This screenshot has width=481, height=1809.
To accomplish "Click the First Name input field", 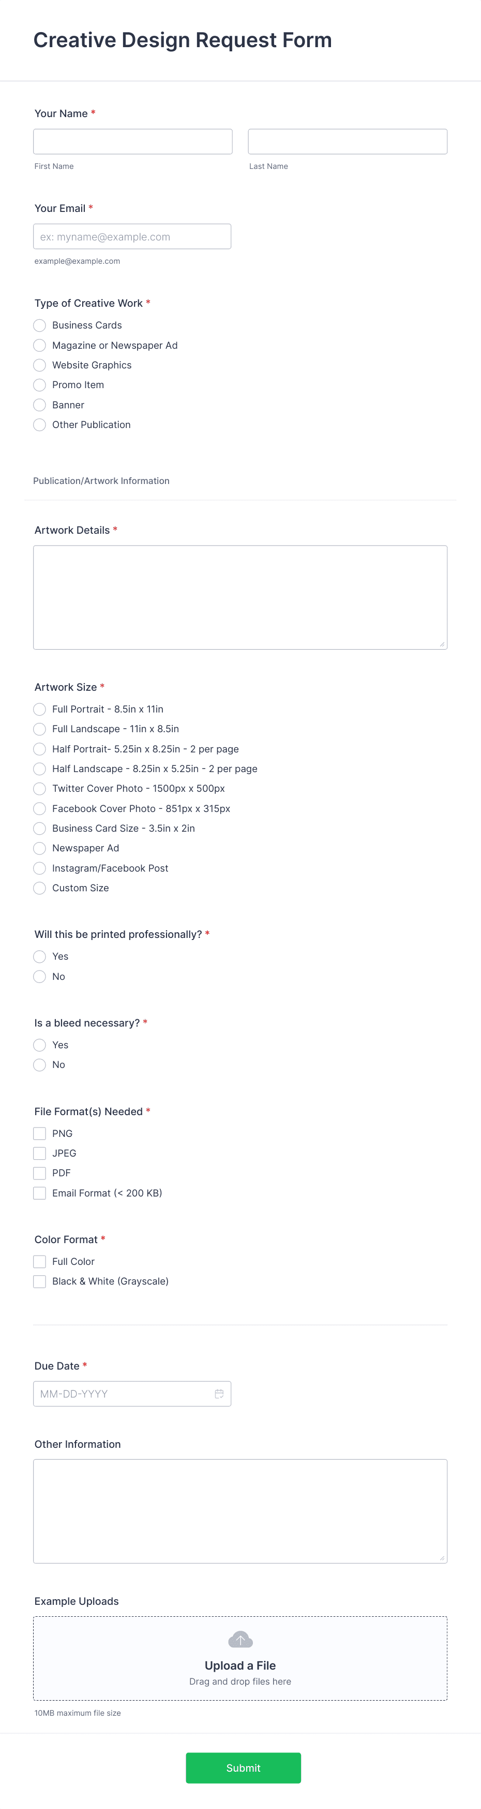I will pyautogui.click(x=132, y=141).
